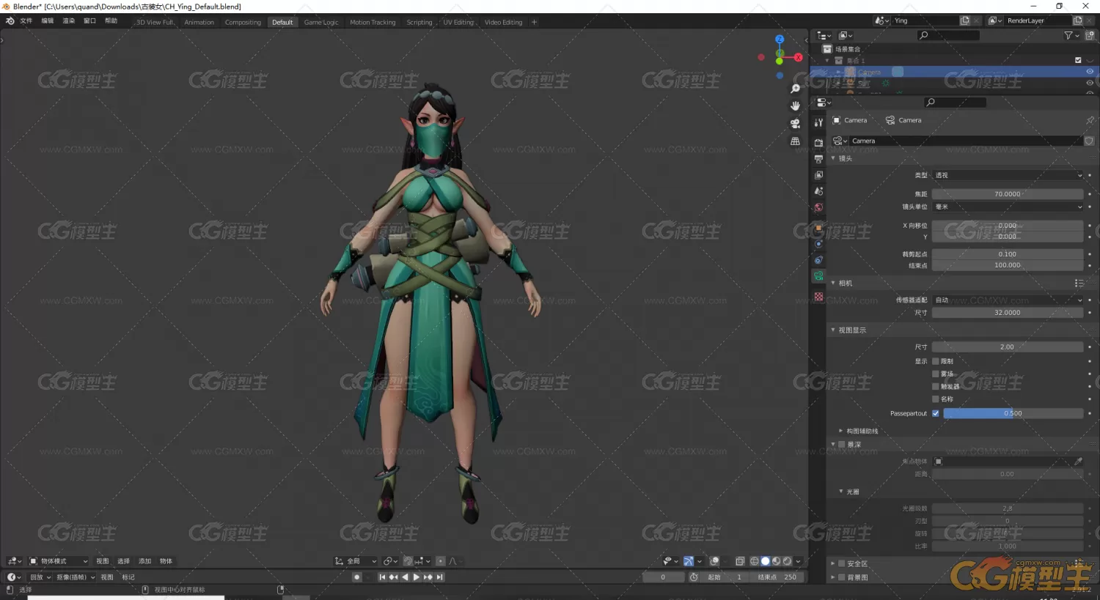
Task: Click the play animation button in timeline
Action: tap(417, 577)
